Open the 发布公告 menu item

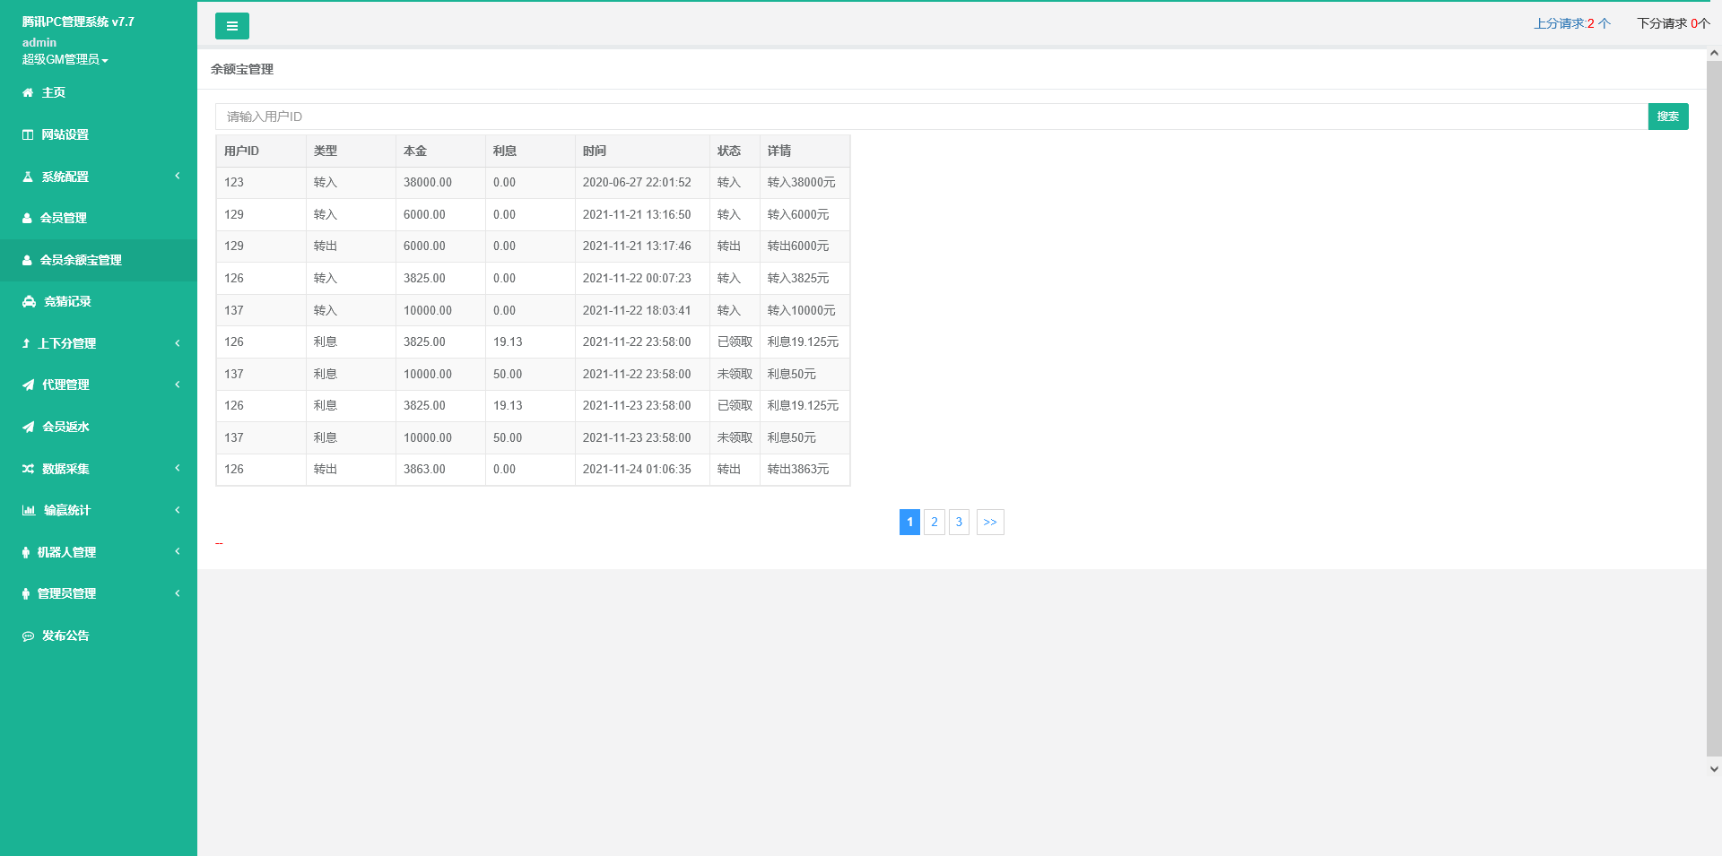[x=99, y=636]
